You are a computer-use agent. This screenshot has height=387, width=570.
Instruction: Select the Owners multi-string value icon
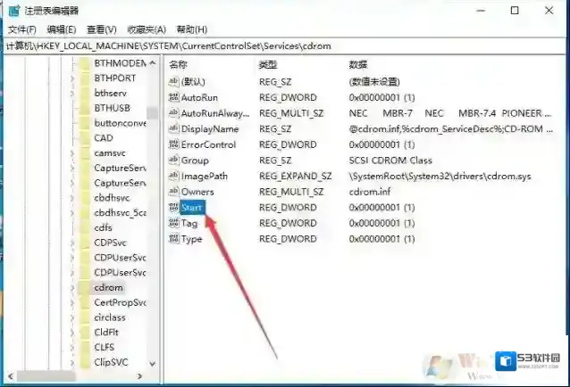pyautogui.click(x=173, y=192)
